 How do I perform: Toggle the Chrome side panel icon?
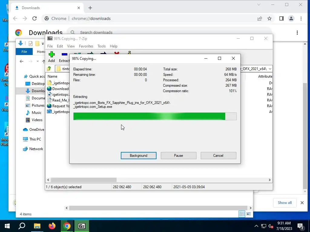coord(282,18)
